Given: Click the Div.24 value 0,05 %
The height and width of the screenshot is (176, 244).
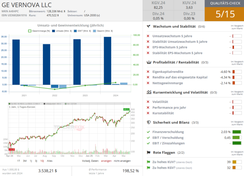Looking at the screenshot, I should click(x=158, y=18).
